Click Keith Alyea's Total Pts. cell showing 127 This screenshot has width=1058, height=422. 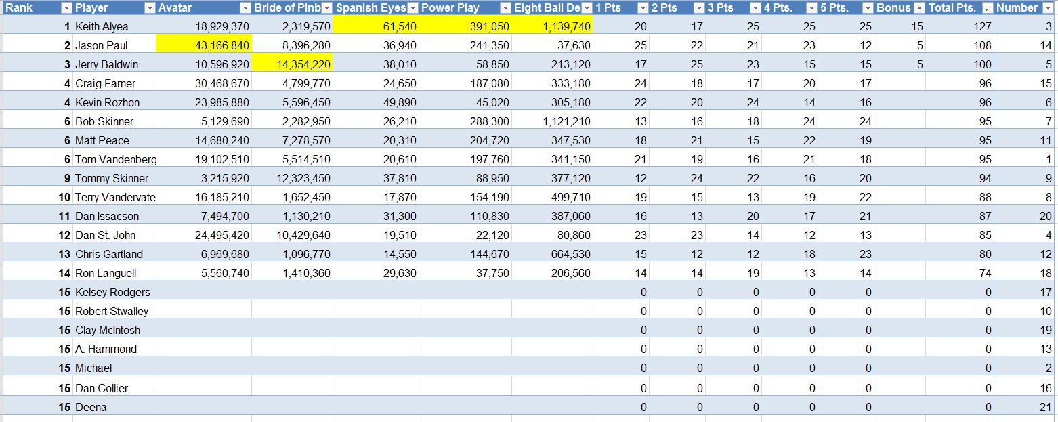point(960,26)
